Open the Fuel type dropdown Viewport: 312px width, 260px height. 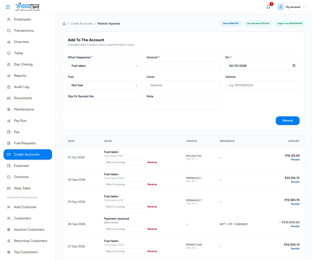coord(105,85)
